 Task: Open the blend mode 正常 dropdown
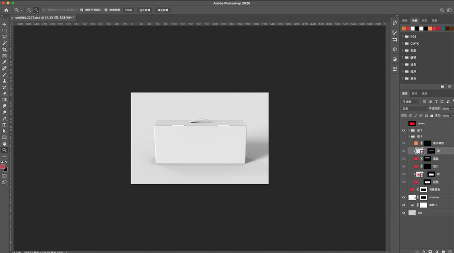[414, 109]
